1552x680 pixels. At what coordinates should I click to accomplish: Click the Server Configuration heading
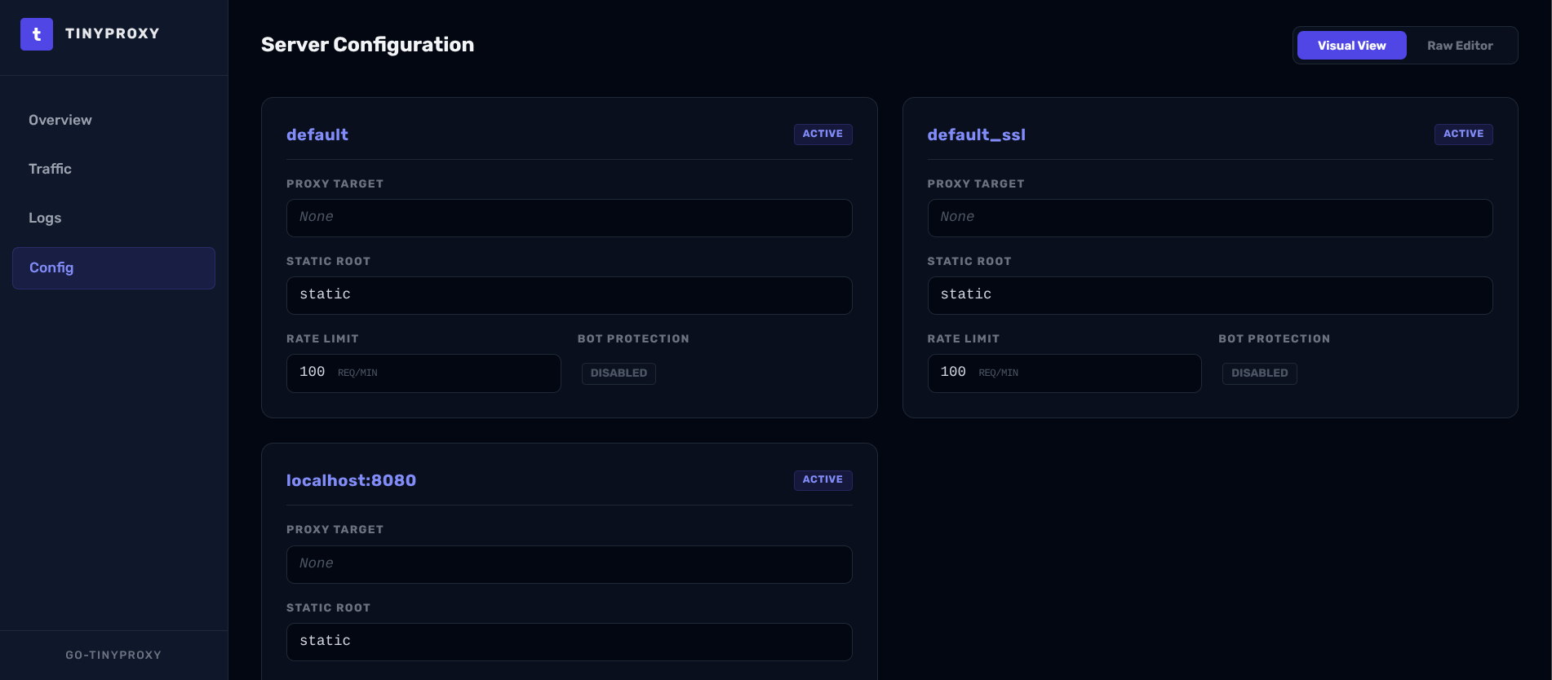(x=367, y=45)
